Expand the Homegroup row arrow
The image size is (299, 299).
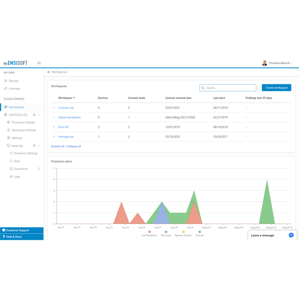pyautogui.click(x=54, y=137)
